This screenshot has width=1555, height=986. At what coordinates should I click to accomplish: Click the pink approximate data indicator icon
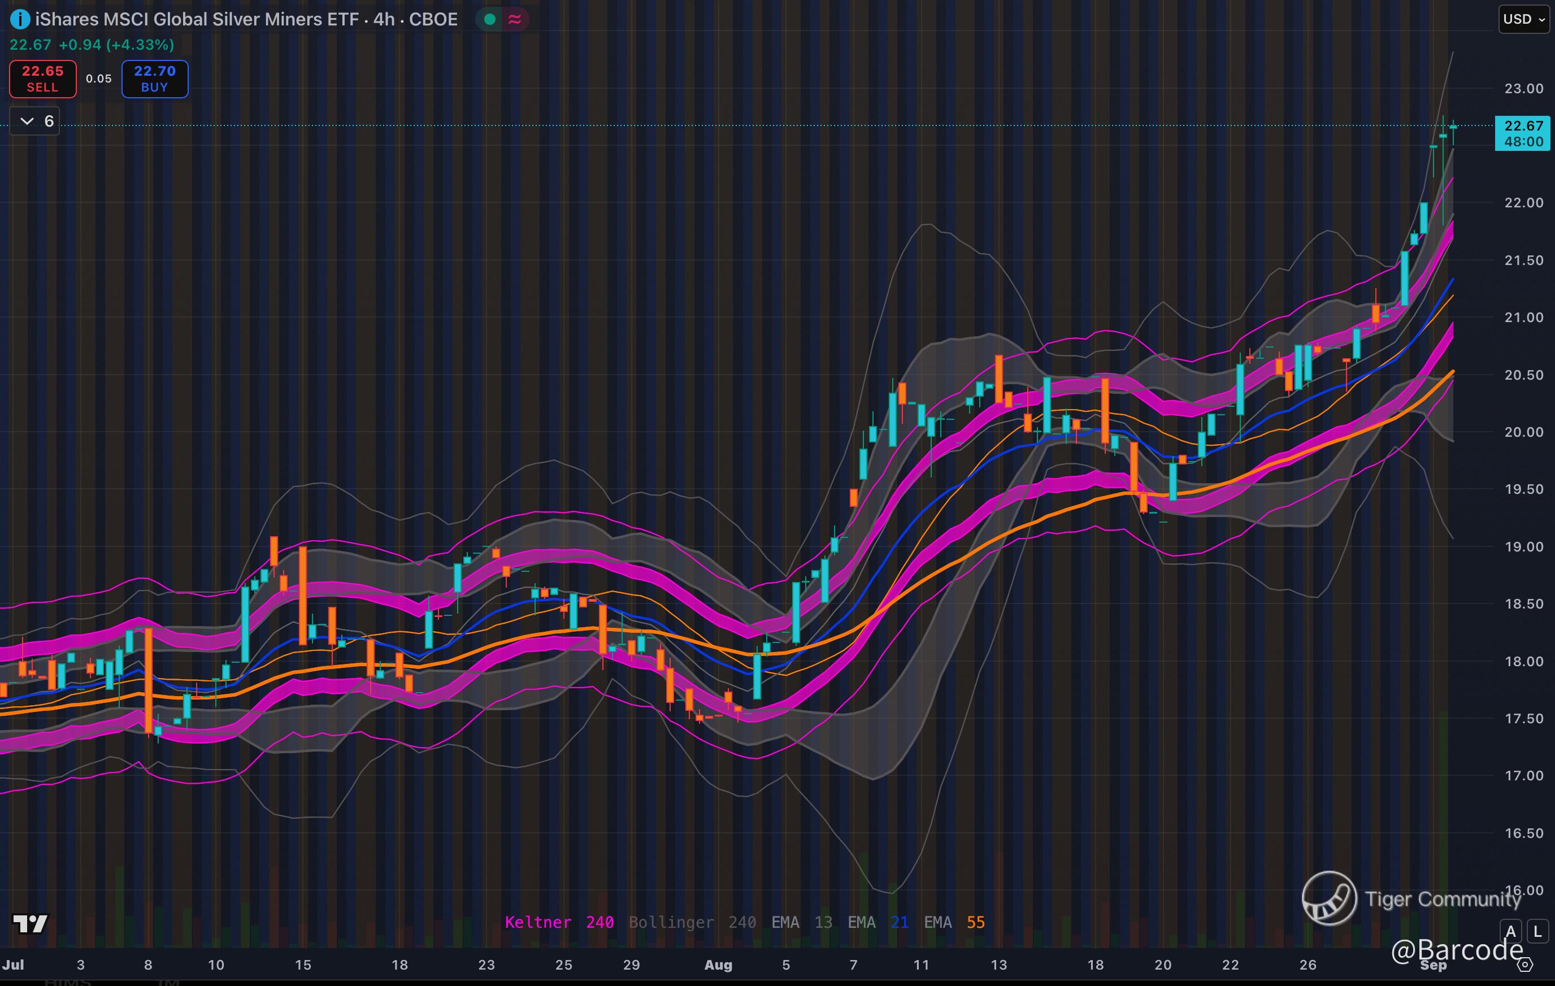[x=515, y=19]
